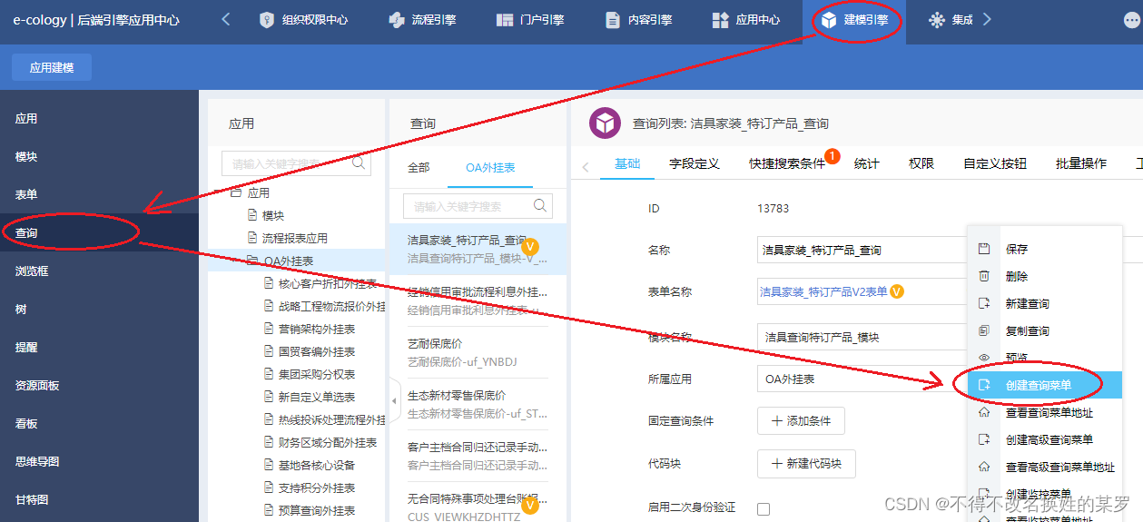Choose 创建查询菜单 in the context menu
This screenshot has height=522, width=1143.
pos(1045,385)
